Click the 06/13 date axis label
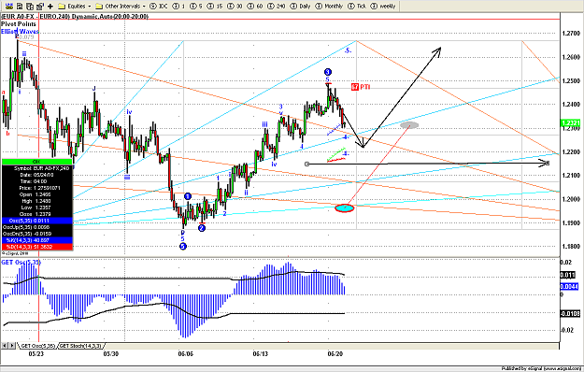 261,353
